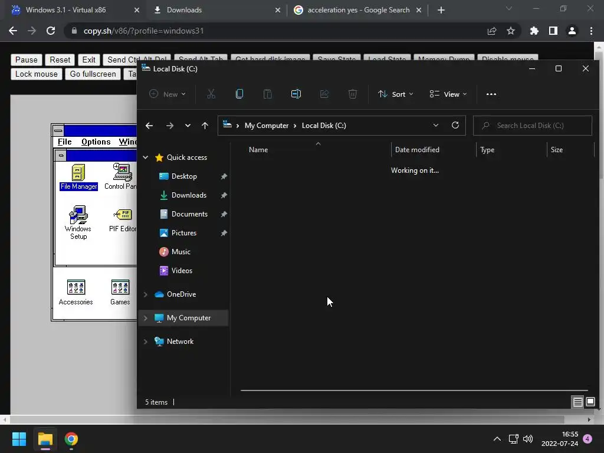Collapse the Quick access tree
The image size is (604, 453).
146,157
